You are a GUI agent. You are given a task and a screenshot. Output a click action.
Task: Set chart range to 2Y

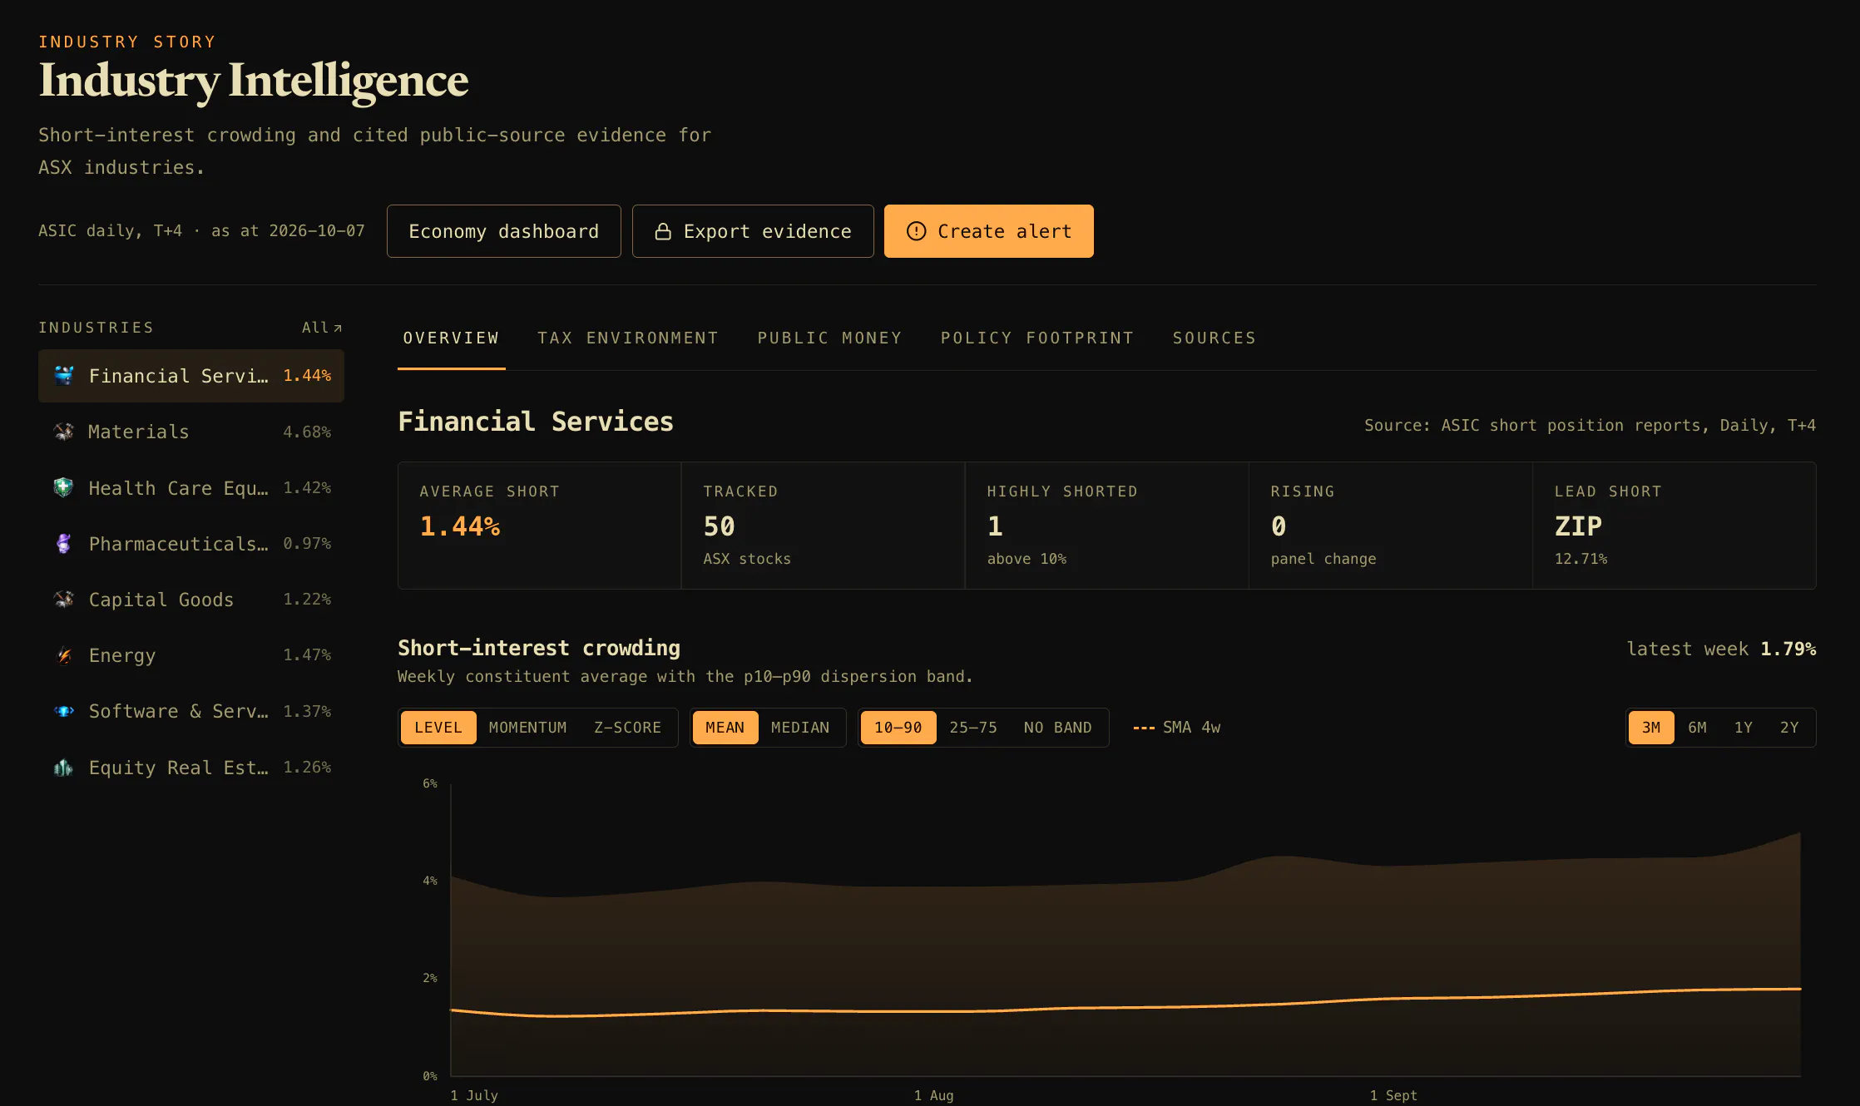pos(1789,728)
